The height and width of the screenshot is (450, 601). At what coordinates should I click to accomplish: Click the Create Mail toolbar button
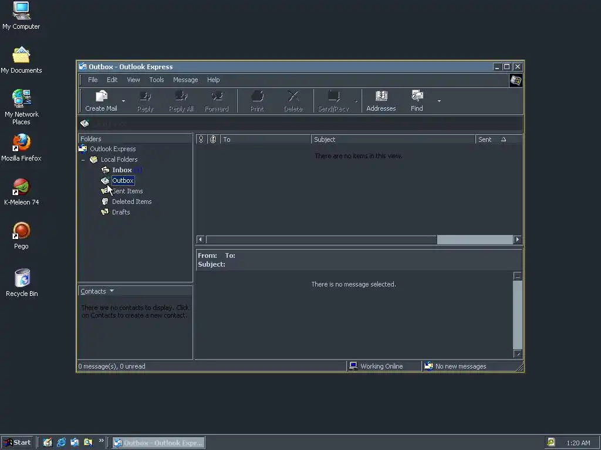click(101, 101)
